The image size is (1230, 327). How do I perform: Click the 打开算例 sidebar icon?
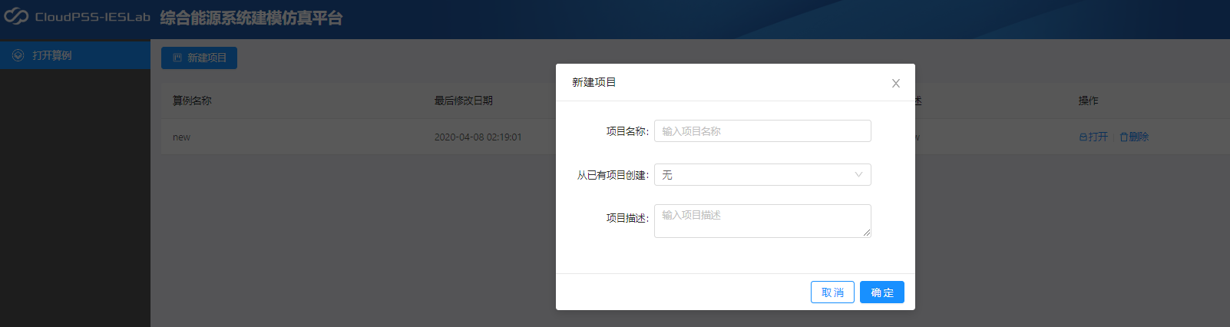click(18, 55)
